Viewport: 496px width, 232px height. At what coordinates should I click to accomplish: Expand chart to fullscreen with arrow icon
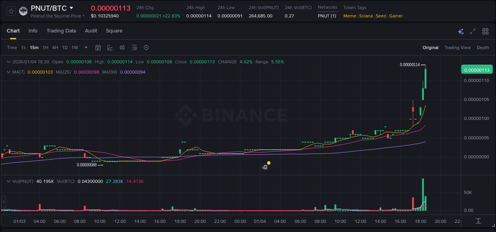[473, 31]
